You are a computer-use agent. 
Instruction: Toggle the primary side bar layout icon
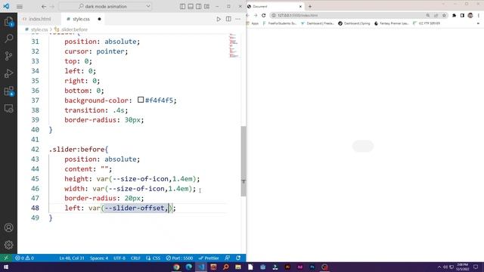[183, 7]
